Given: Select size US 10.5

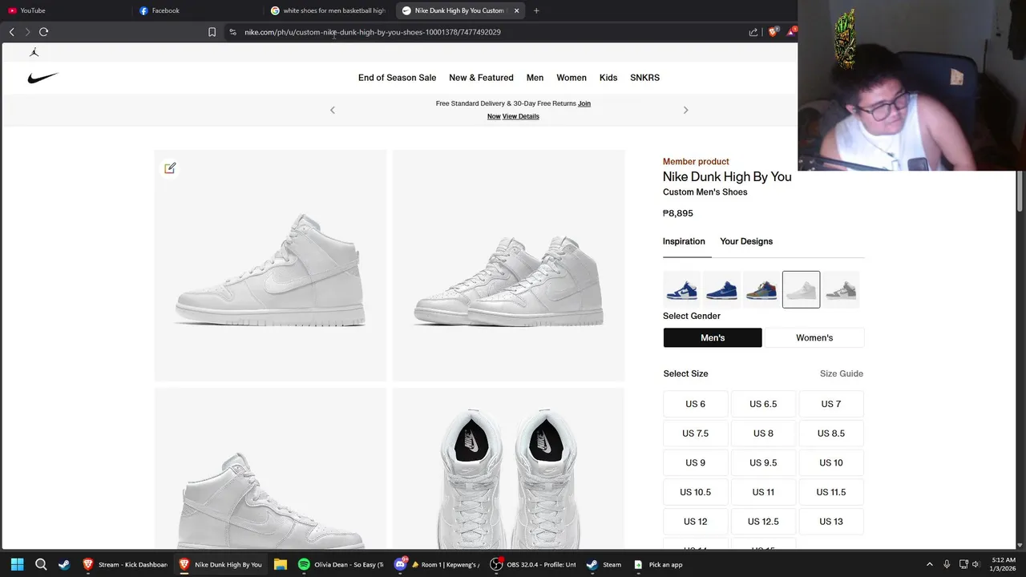Looking at the screenshot, I should coord(696,492).
